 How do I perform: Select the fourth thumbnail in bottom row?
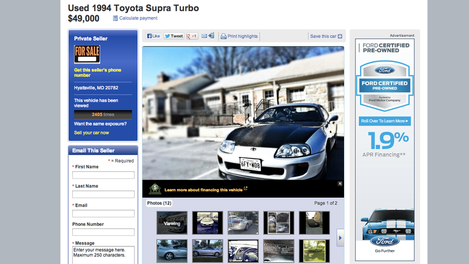tap(279, 251)
